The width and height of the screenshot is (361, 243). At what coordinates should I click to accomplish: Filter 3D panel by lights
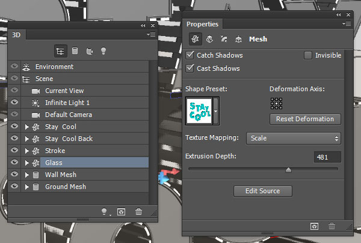coord(103,51)
